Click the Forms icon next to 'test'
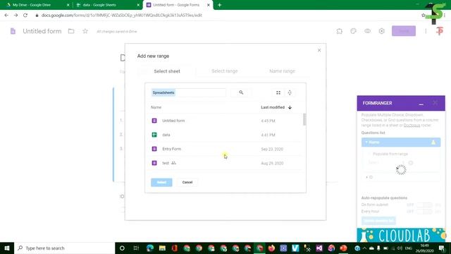Screen dimensions: 451x254 point(154,163)
